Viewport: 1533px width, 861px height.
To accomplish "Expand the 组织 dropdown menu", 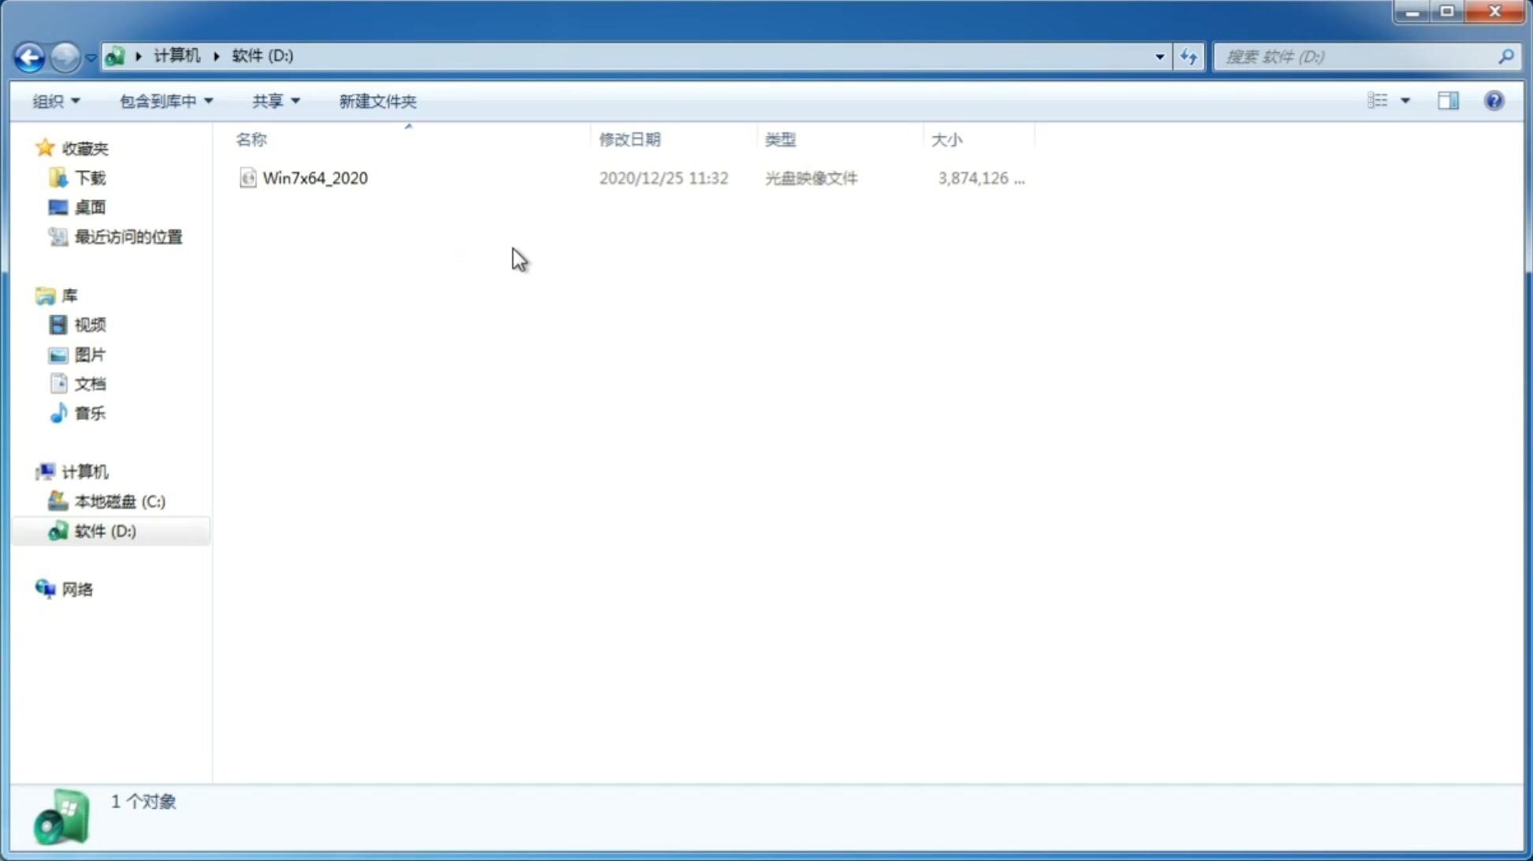I will [x=56, y=100].
